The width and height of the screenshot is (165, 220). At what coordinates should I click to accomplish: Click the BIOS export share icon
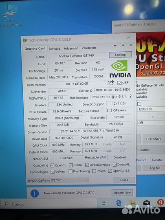(x=111, y=83)
